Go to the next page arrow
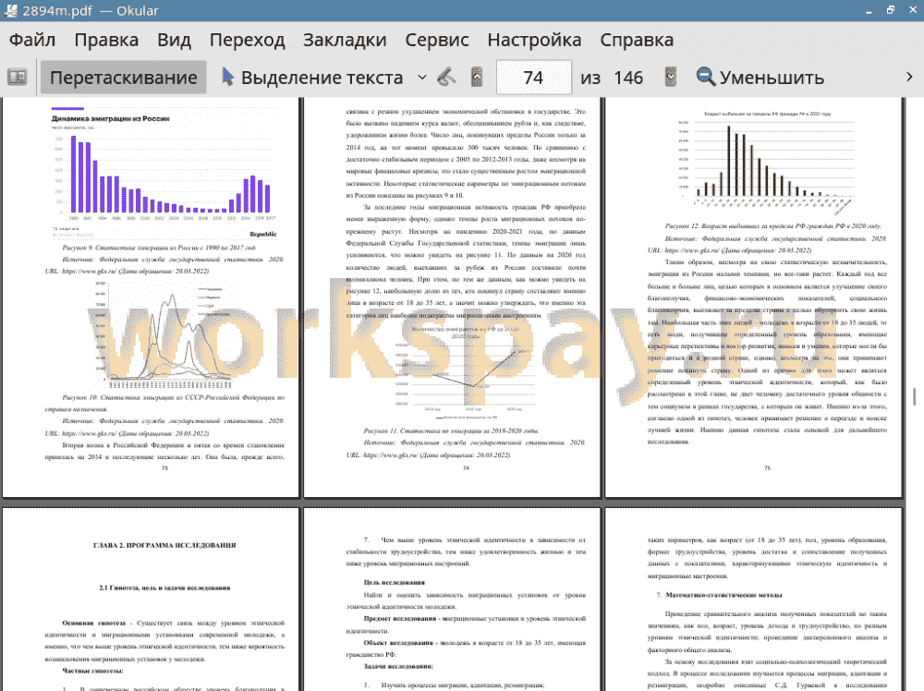 671,78
